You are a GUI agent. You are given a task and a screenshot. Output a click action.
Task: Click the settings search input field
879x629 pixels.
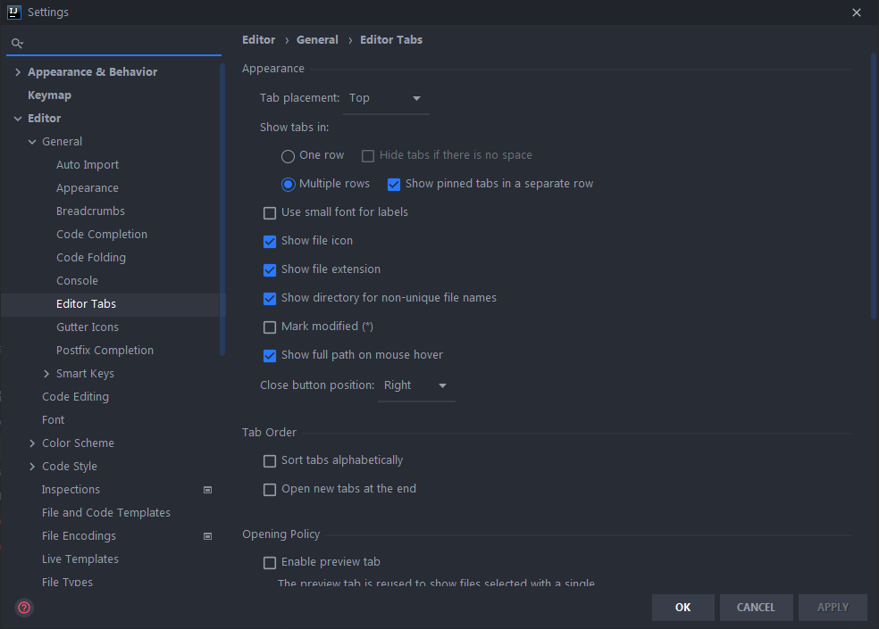[121, 43]
